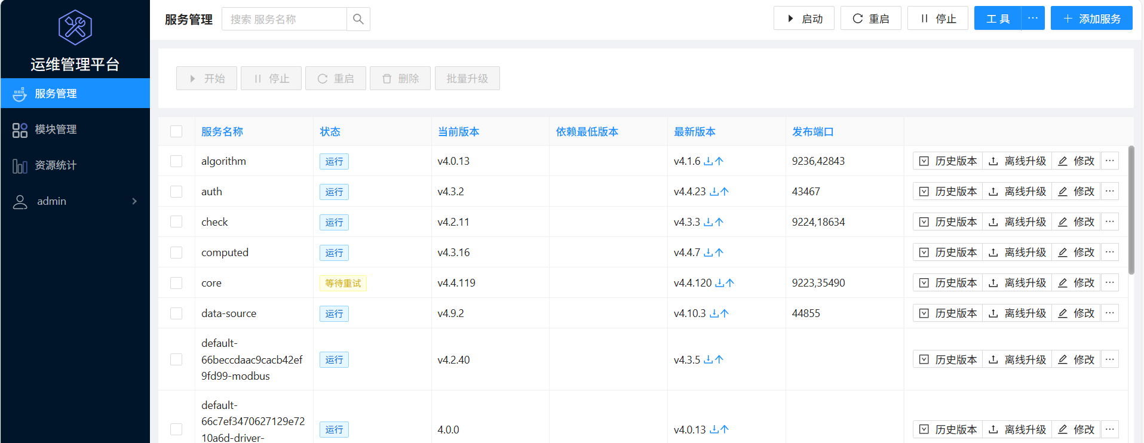Screen dimensions: 1144x443
Task: Click download icon for modbus v4.3.5
Action: (x=709, y=359)
